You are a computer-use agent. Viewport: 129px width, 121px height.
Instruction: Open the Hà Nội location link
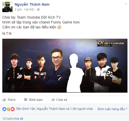(29, 10)
